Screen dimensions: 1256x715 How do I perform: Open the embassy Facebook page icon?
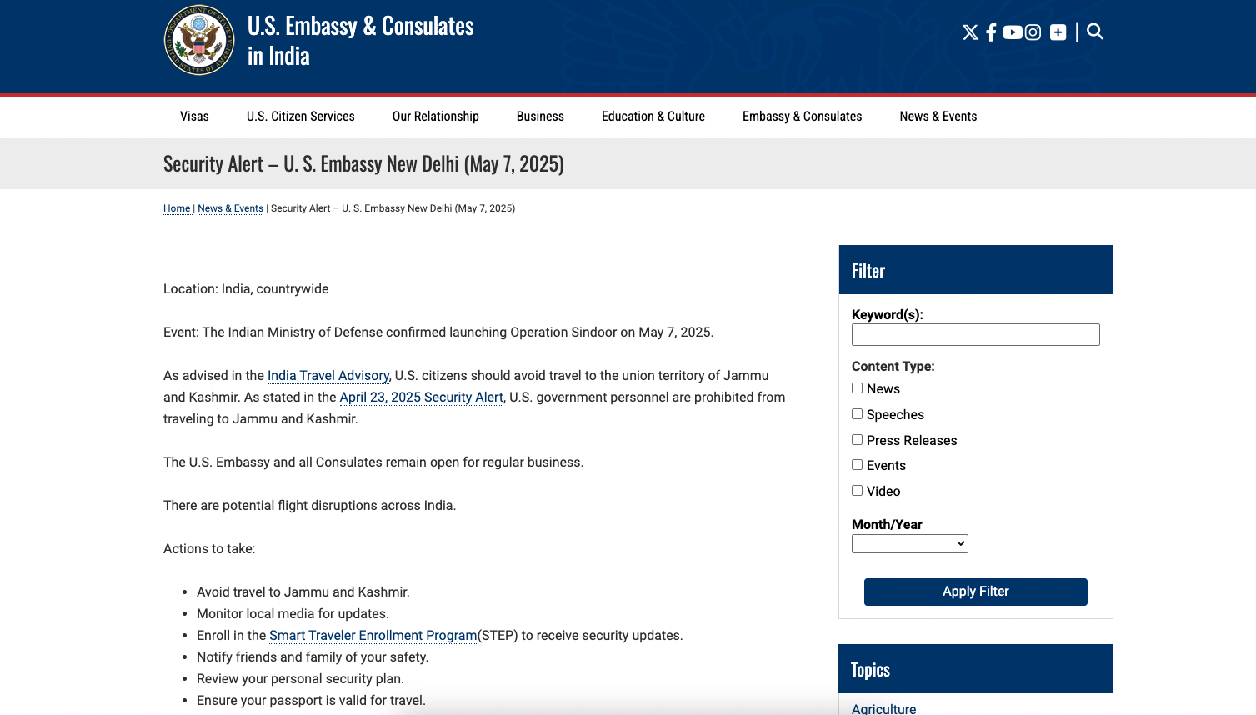tap(991, 32)
